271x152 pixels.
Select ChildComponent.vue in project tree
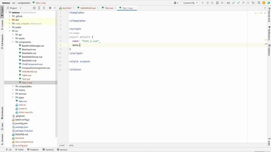tap(32, 64)
